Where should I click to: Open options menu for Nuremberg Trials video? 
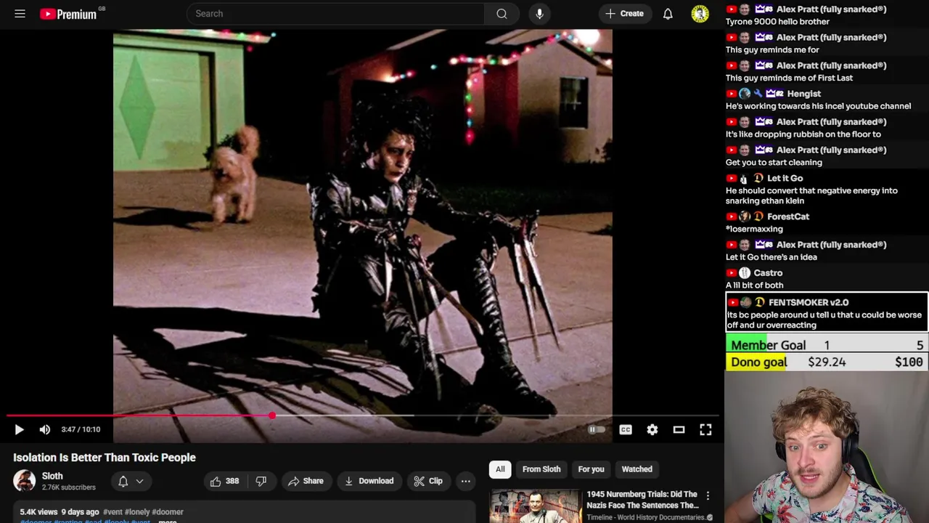pyautogui.click(x=708, y=496)
